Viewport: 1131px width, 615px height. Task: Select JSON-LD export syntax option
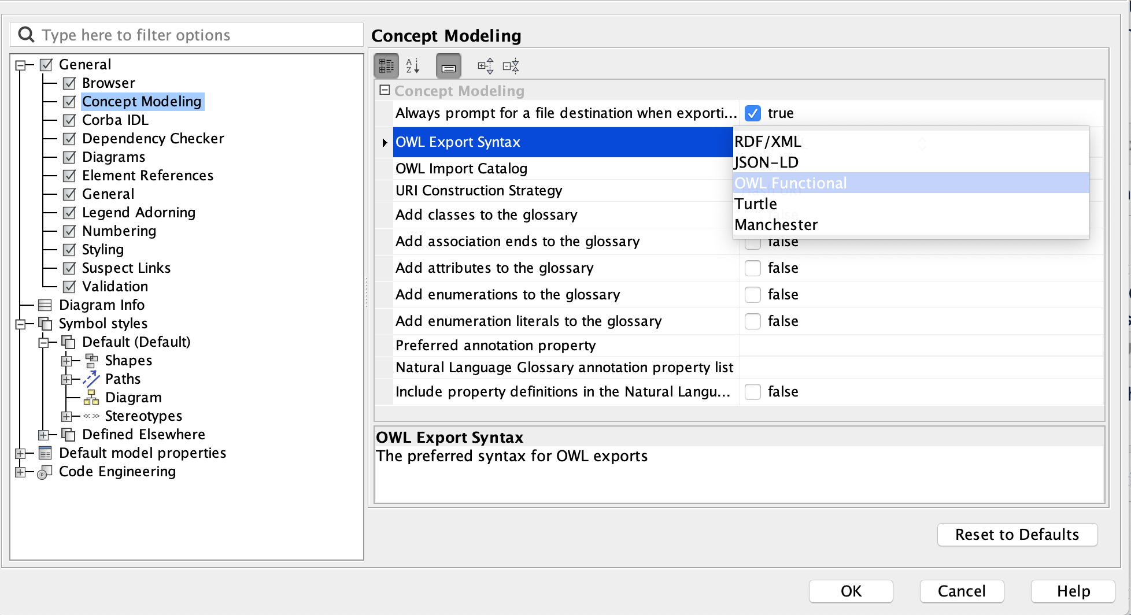(766, 162)
